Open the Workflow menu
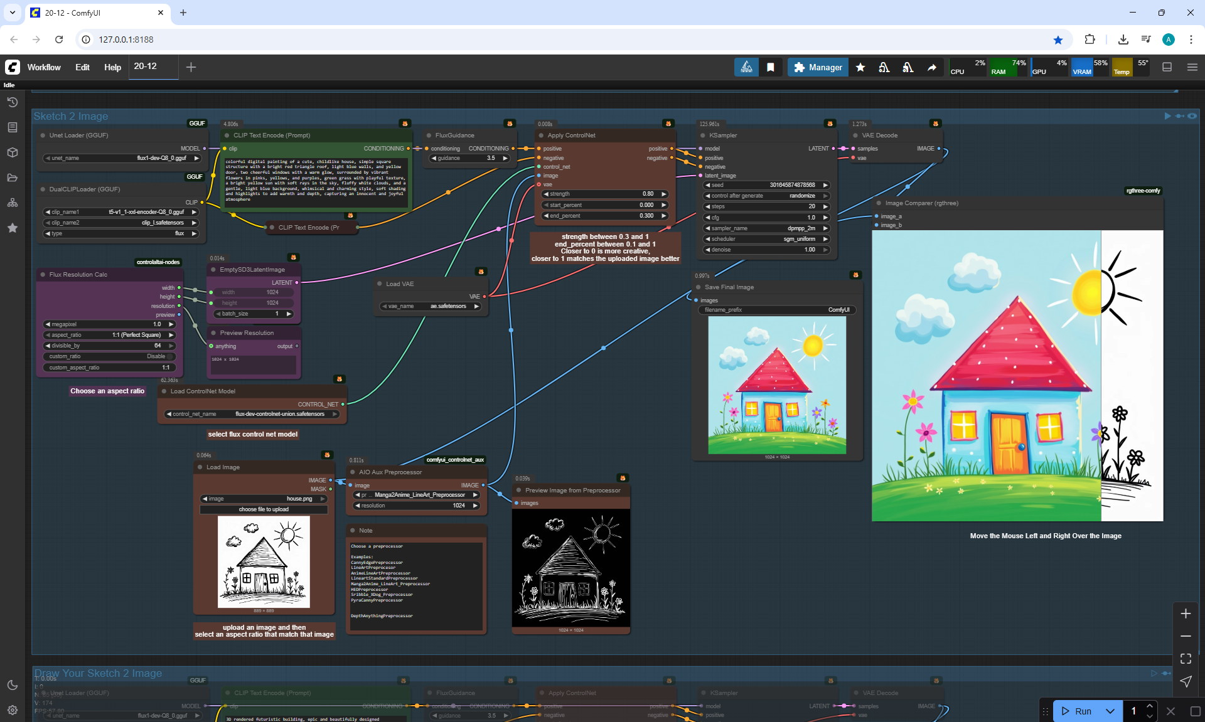Screen dimensions: 1205x722 pos(44,67)
